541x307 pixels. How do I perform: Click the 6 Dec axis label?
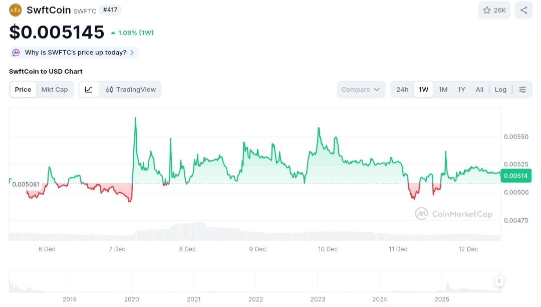click(x=47, y=249)
